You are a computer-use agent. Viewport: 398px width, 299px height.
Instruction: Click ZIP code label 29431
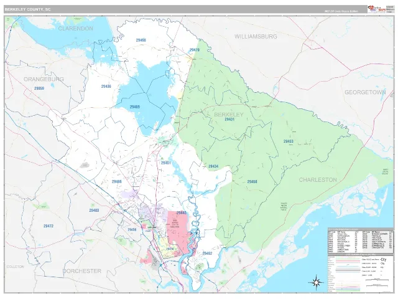tap(229, 119)
